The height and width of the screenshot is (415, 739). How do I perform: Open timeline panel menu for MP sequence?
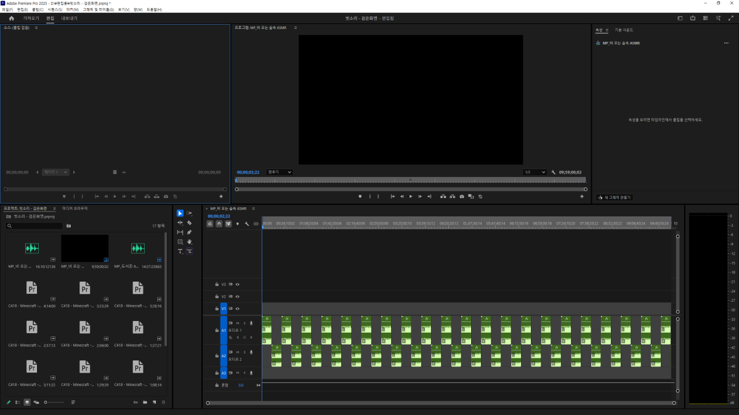[253, 208]
